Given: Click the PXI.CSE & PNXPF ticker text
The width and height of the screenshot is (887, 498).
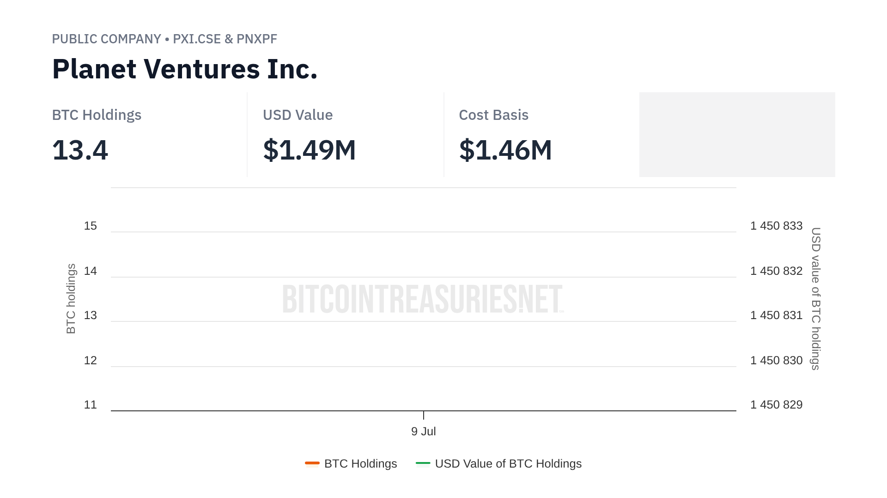Looking at the screenshot, I should click(225, 39).
